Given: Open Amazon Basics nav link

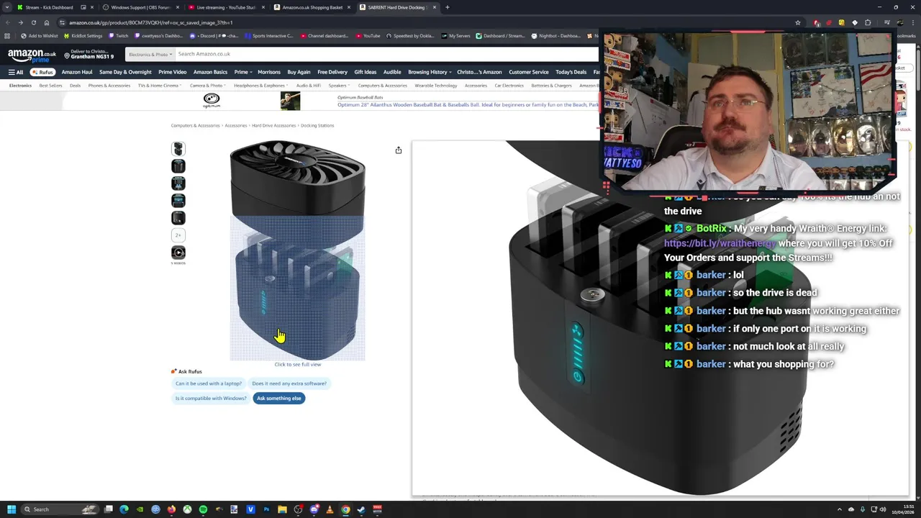Looking at the screenshot, I should click(x=210, y=72).
